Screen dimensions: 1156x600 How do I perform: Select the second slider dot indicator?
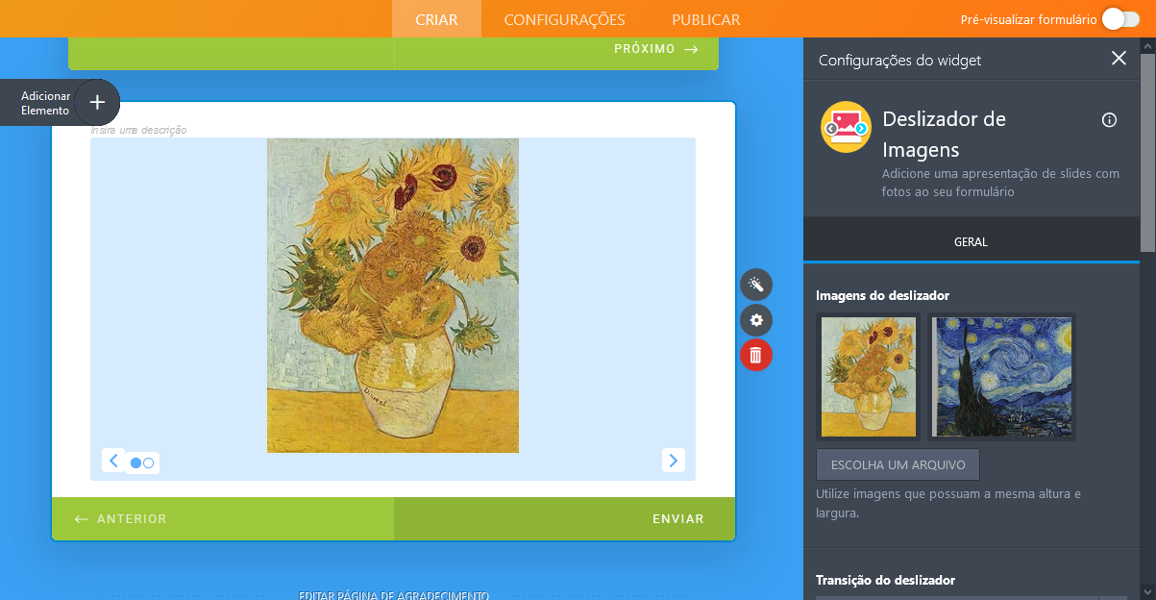[148, 463]
